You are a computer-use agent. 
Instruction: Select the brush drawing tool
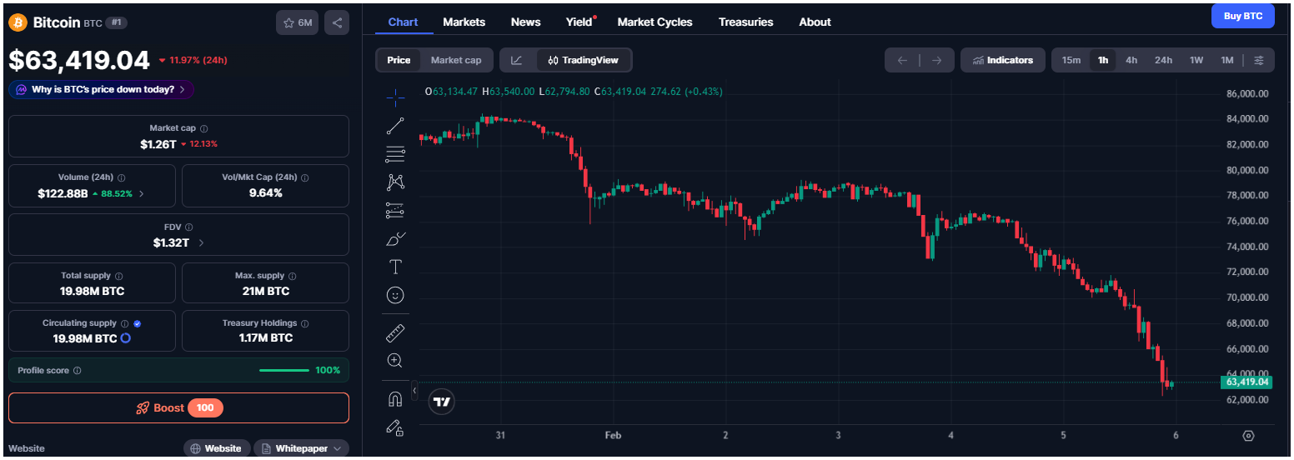[x=395, y=239]
